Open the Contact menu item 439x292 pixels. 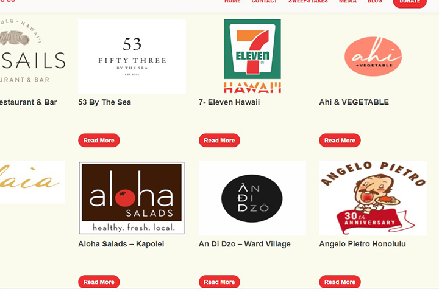coord(264,1)
